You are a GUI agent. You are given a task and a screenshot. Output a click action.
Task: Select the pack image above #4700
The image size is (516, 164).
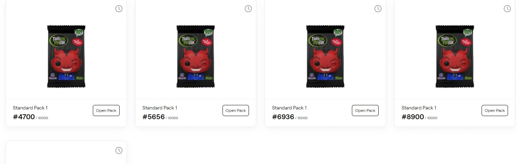[x=66, y=56]
